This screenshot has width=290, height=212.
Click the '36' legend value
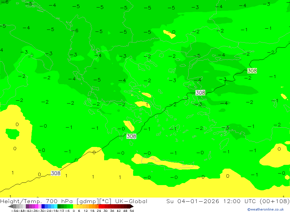click(112, 211)
